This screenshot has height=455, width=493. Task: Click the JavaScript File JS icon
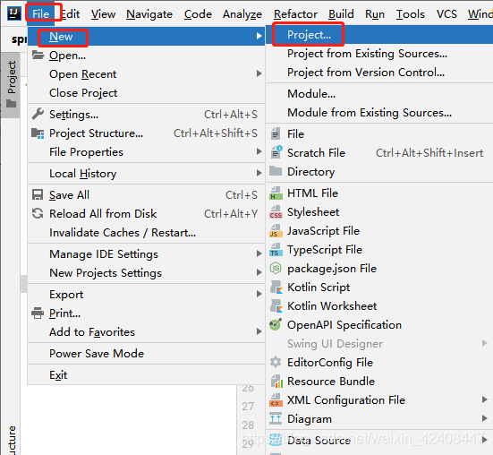276,231
